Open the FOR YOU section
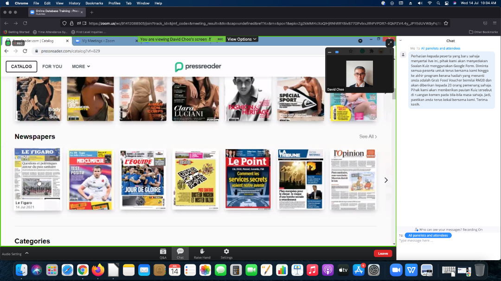The width and height of the screenshot is (501, 281). click(x=52, y=67)
